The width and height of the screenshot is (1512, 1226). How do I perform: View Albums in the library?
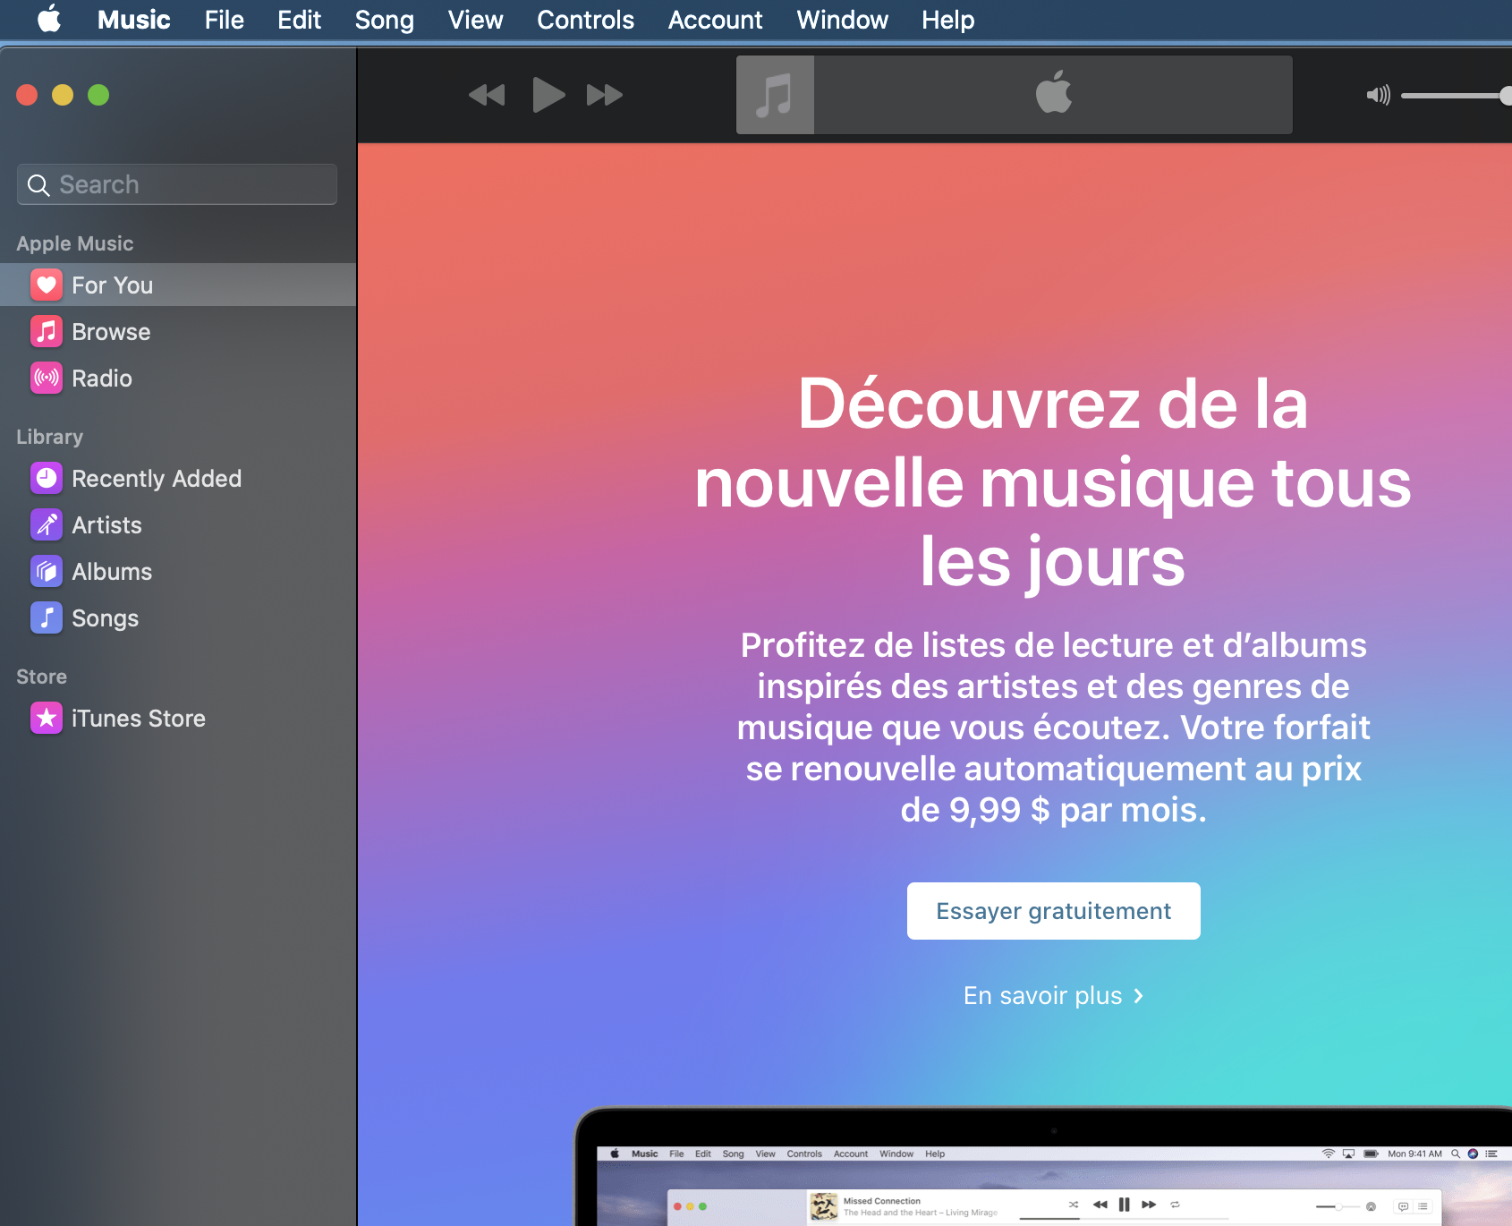tap(179, 571)
